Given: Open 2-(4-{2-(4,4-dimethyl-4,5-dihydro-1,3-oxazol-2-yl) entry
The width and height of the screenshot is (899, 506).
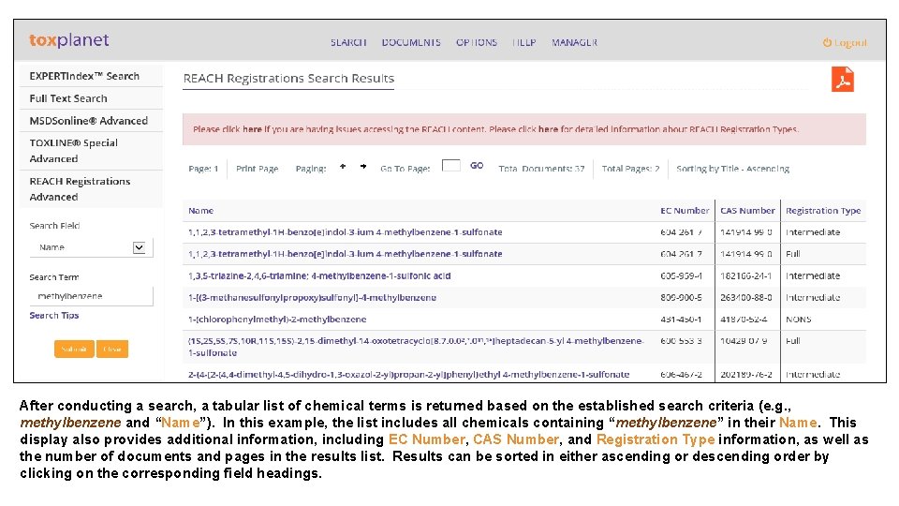Looking at the screenshot, I should pyautogui.click(x=409, y=375).
